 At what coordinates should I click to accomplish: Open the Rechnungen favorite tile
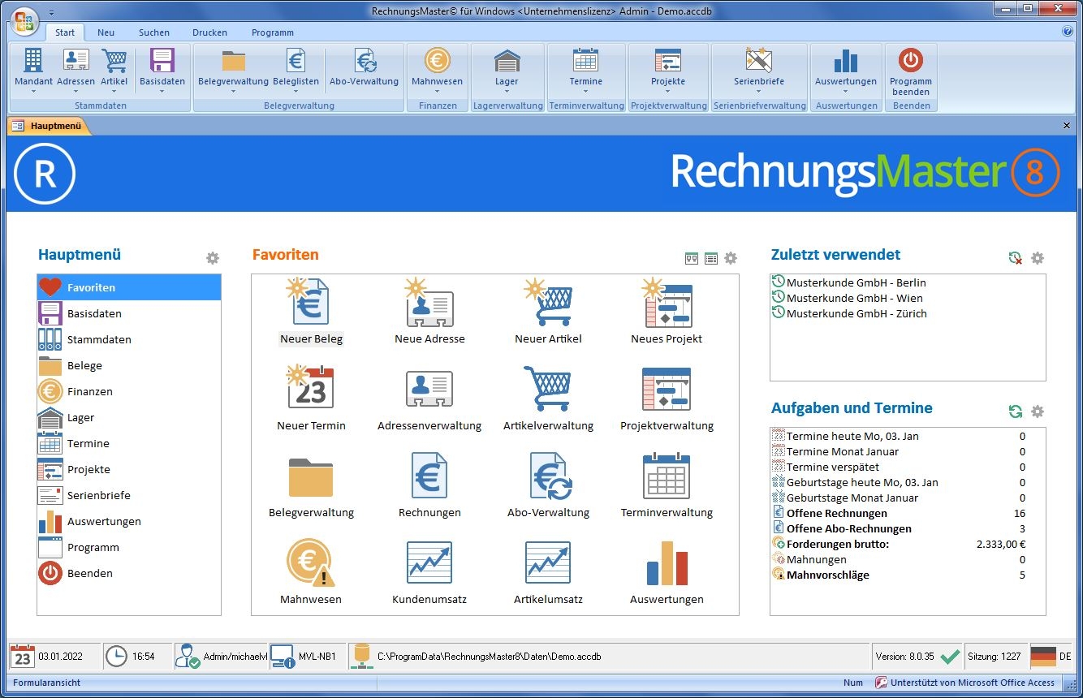pyautogui.click(x=429, y=486)
